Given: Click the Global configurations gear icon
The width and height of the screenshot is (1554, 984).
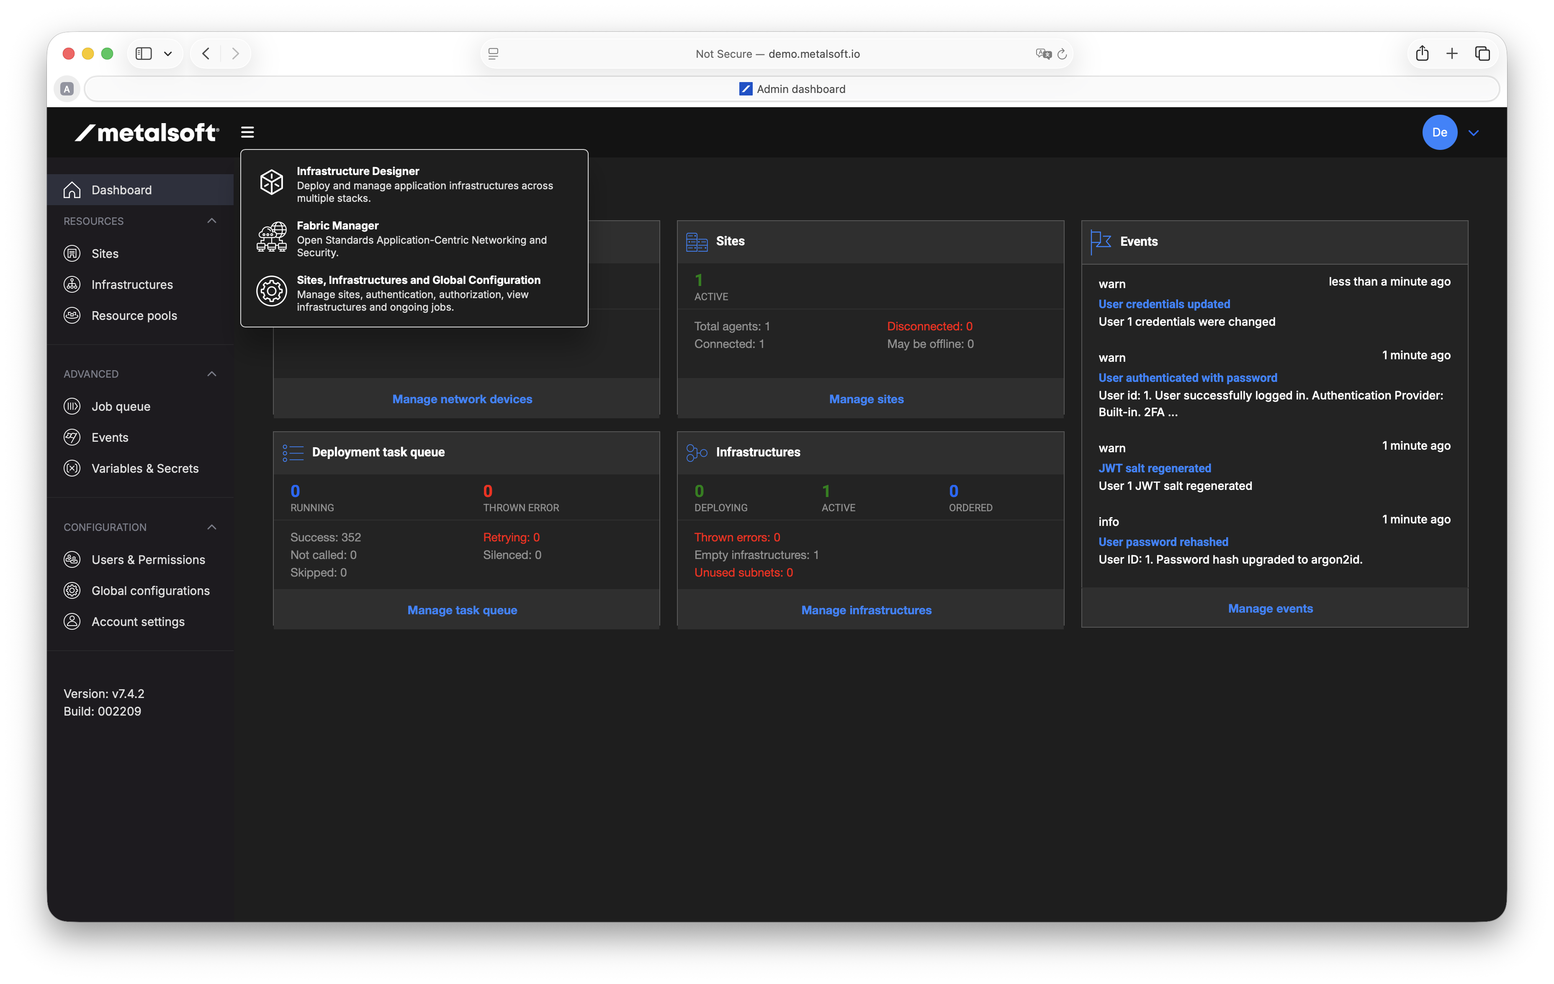Looking at the screenshot, I should (x=72, y=590).
